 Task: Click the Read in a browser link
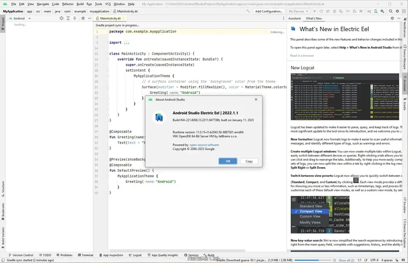click(x=302, y=56)
